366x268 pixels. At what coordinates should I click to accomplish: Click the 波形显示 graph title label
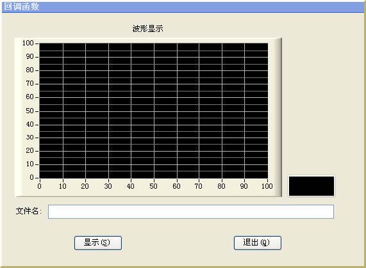[x=148, y=29]
